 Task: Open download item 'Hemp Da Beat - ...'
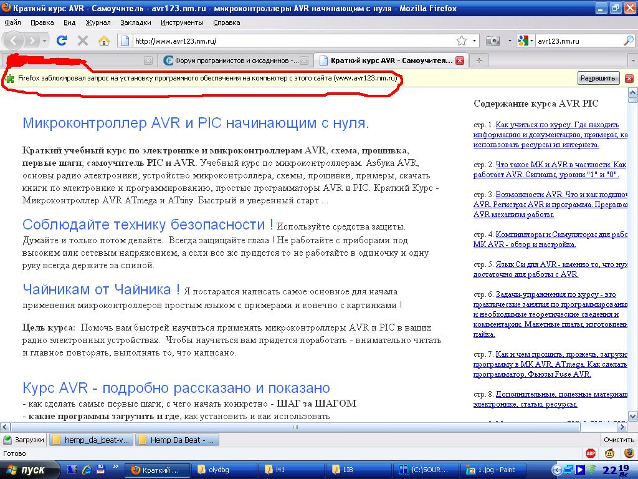tap(177, 440)
